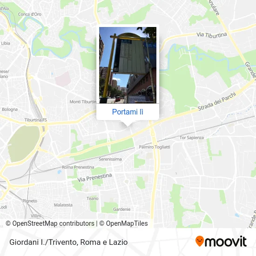This screenshot has height=256, width=256.
Task: Open the bus stop photo thumbnail
Action: click(128, 65)
